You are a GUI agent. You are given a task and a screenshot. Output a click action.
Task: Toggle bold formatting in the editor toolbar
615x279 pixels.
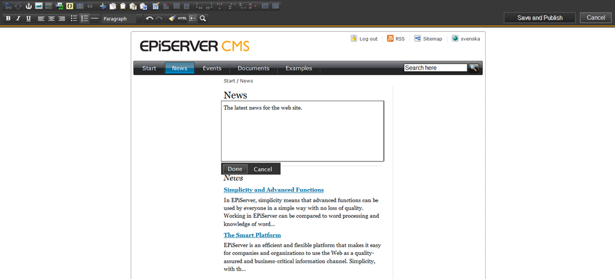point(8,19)
